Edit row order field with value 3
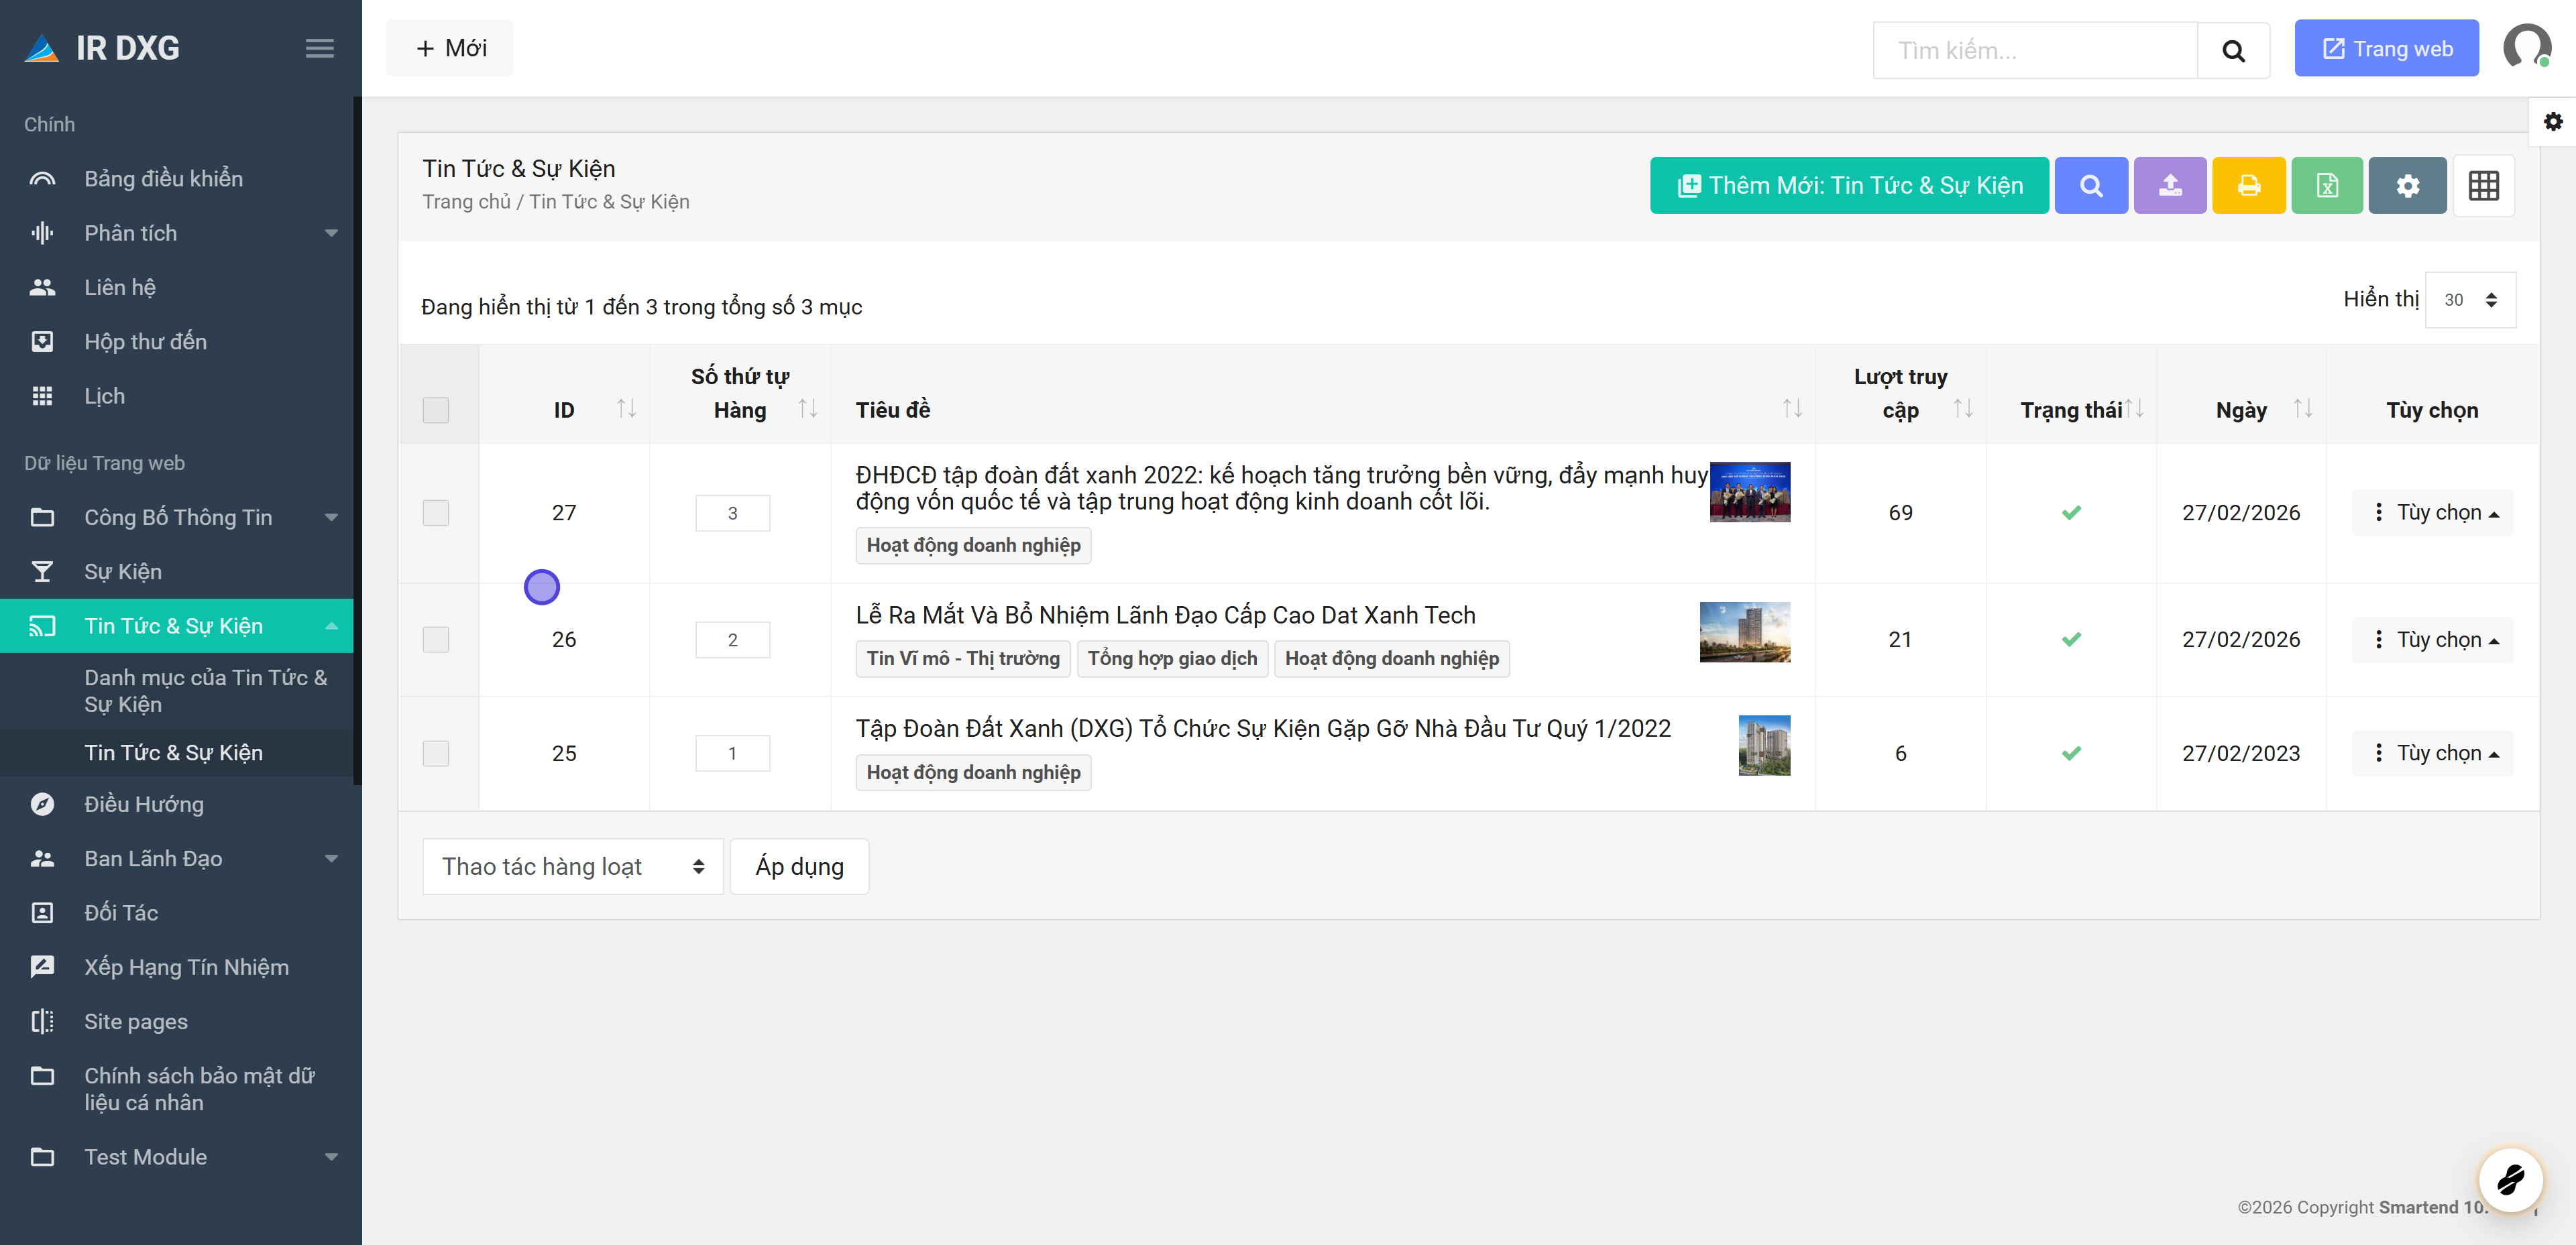Screen dimensions: 2576x1245 pos(733,514)
